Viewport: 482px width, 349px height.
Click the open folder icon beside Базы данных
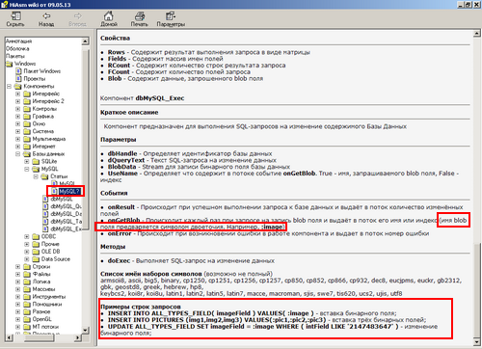(x=27, y=154)
